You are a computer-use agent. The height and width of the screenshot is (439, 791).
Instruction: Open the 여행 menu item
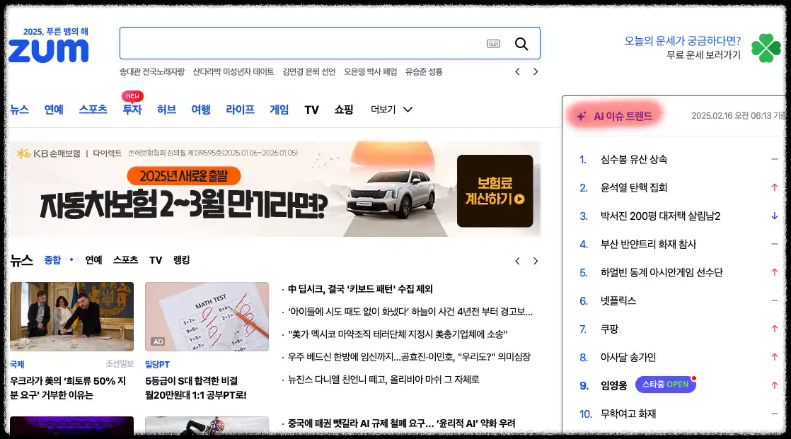point(201,110)
